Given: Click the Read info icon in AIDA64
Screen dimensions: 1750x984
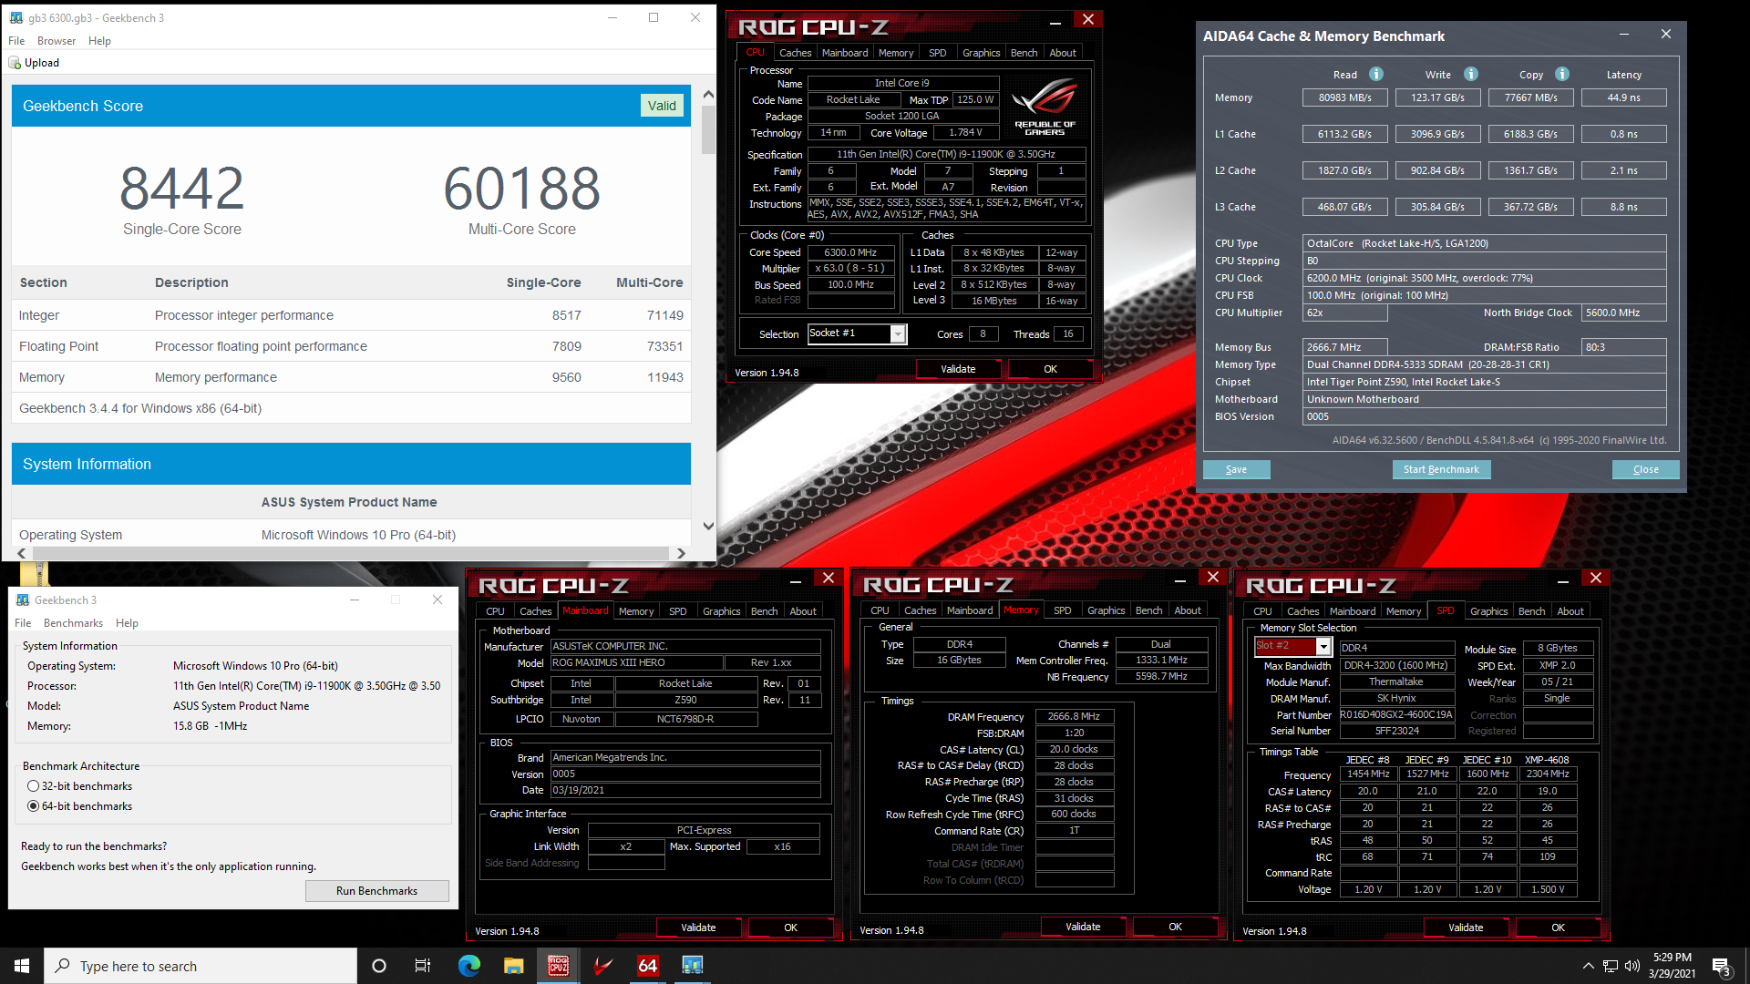Looking at the screenshot, I should [1376, 74].
